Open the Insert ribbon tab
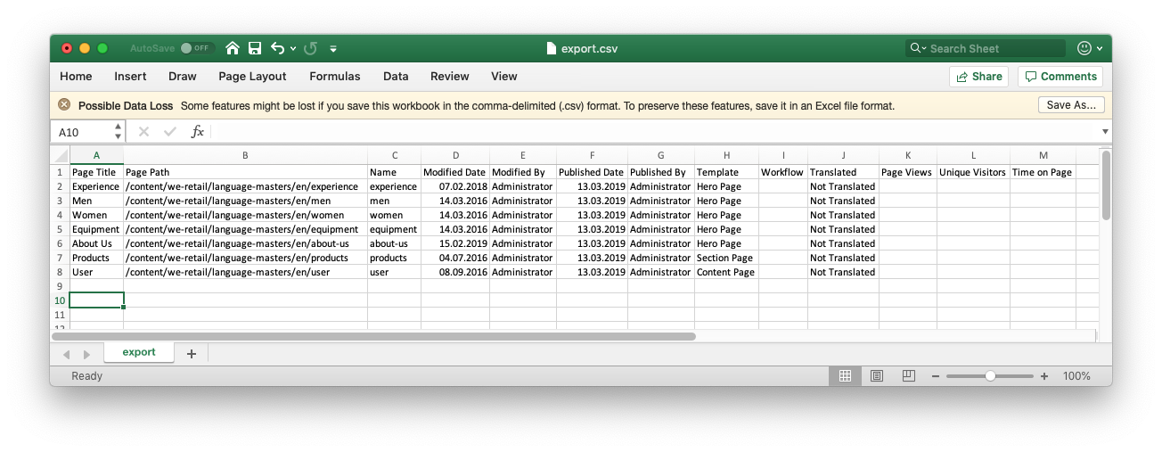The height and width of the screenshot is (452, 1162). click(x=130, y=77)
